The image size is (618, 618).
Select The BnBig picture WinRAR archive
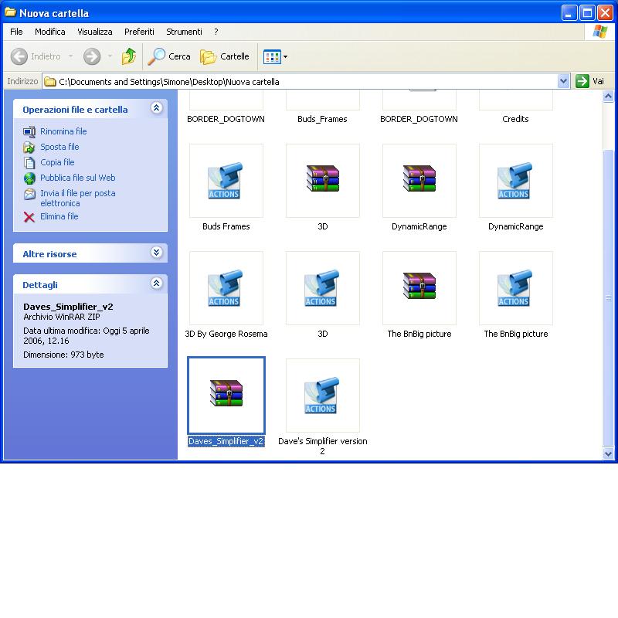point(419,288)
